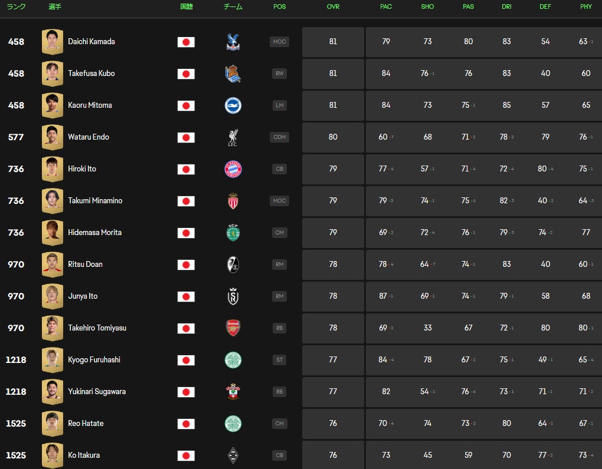Click Reo Hatate's player card portrait

[53, 424]
